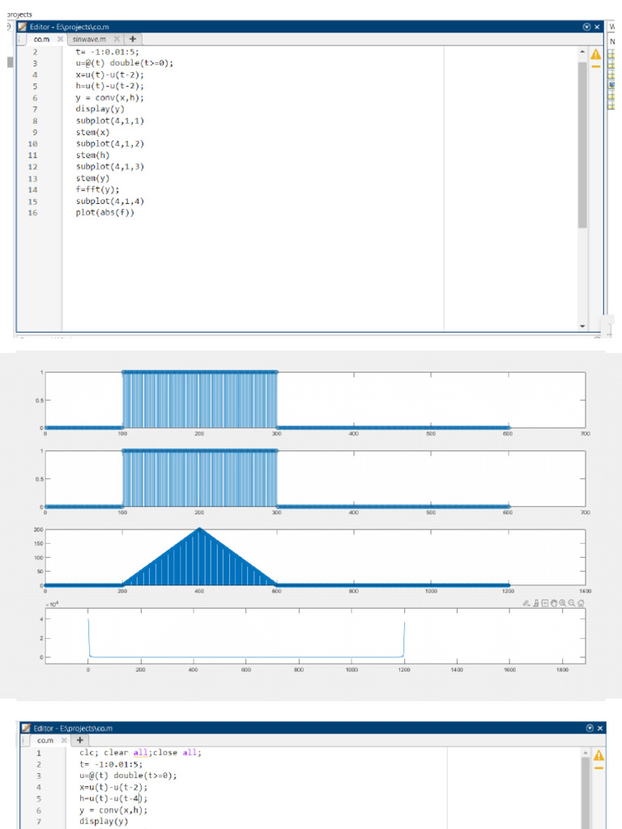Select the co.m tab in upper editor
This screenshot has height=829, width=622.
(41, 39)
